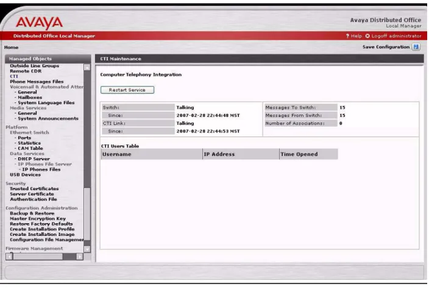Viewport: 429px width, 289px height.
Task: Open System Announcements
Action: pyautogui.click(x=48, y=118)
